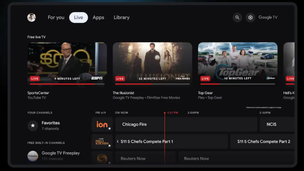Open the user profile avatar
The width and height of the screenshot is (304, 171).
point(32,18)
